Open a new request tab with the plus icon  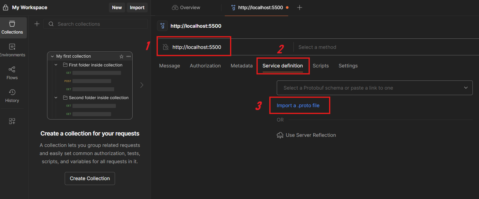pyautogui.click(x=300, y=7)
